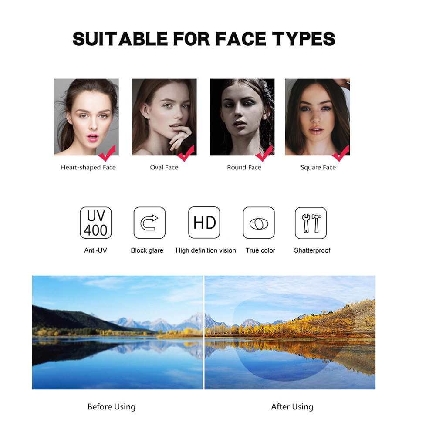Select the Square Face photo
This screenshot has width=436, height=436.
pyautogui.click(x=317, y=117)
